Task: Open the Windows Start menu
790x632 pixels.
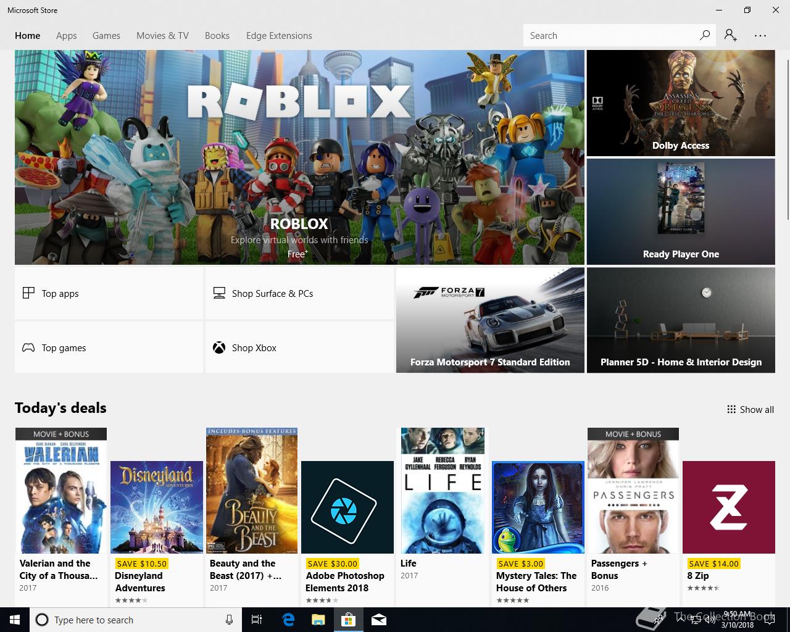Action: coord(15,620)
